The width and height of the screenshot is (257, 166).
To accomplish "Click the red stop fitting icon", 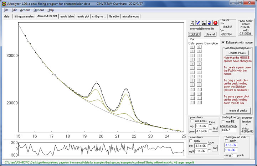I will [215, 22].
